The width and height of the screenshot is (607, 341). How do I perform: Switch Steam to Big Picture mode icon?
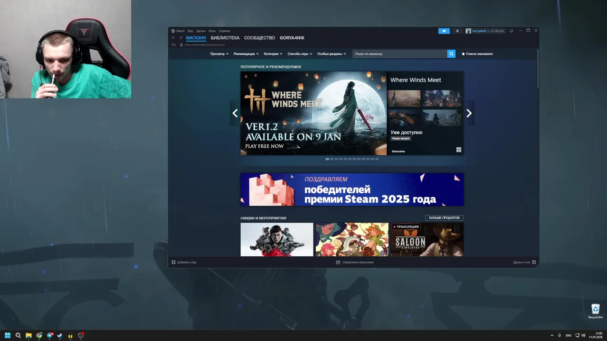point(511,31)
